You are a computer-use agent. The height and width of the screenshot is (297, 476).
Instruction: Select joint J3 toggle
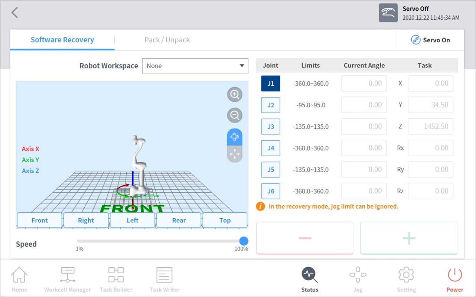(x=271, y=127)
